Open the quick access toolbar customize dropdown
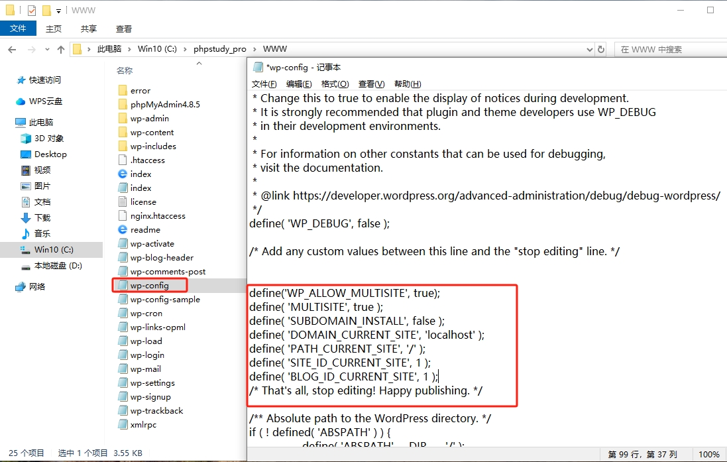 pyautogui.click(x=58, y=11)
